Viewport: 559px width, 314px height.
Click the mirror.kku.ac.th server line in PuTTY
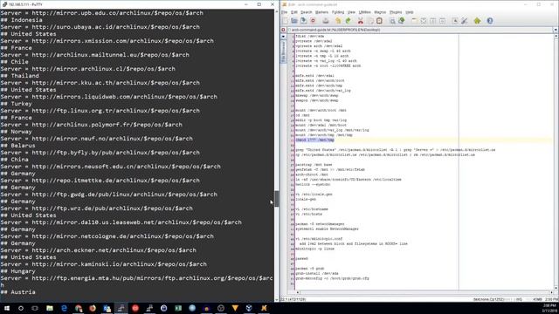100,83
